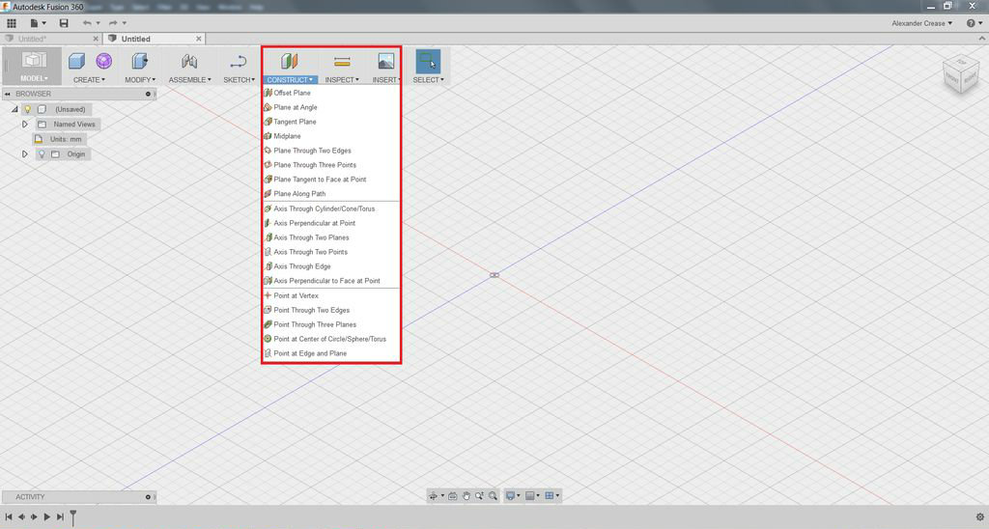Expand the Origin folder

point(24,154)
